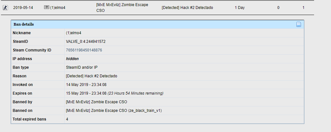Open the document icon in Ban details header

pos(298,24)
